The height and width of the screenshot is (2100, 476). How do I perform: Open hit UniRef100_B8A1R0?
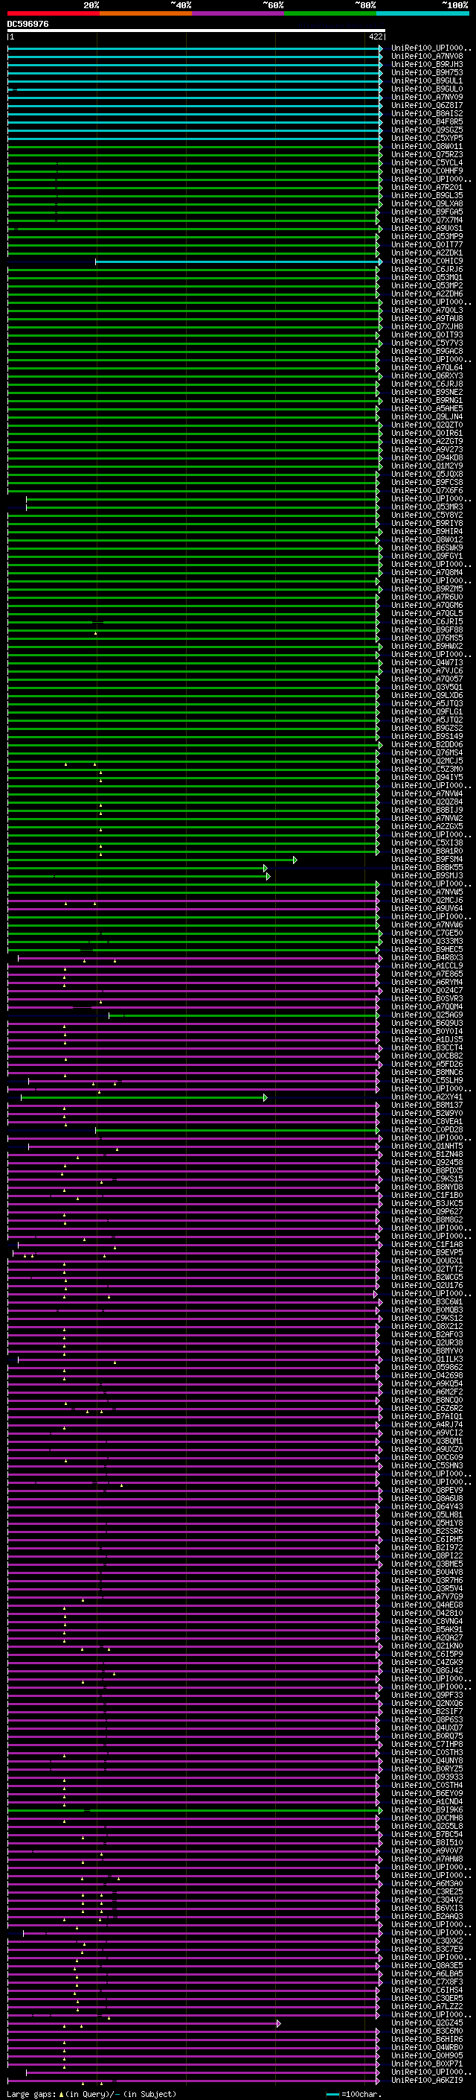coord(427,851)
